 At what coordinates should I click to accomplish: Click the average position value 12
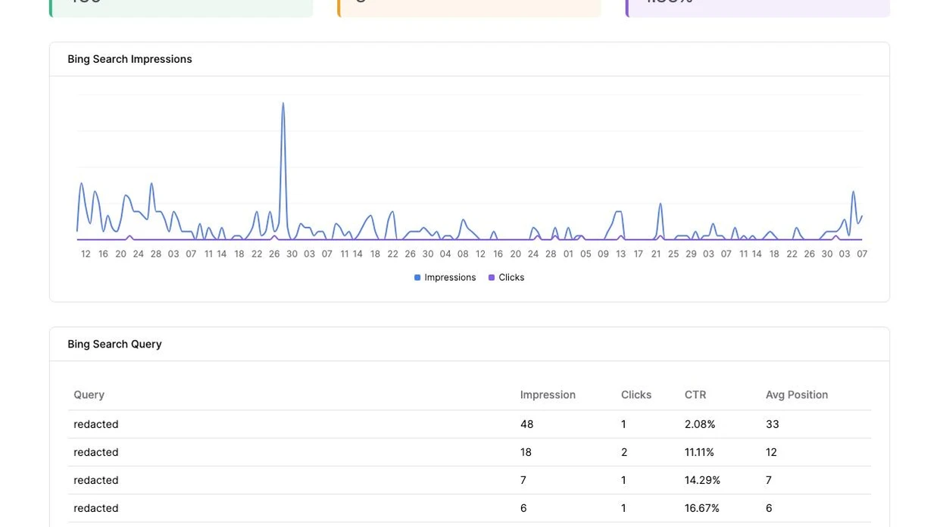(x=771, y=452)
